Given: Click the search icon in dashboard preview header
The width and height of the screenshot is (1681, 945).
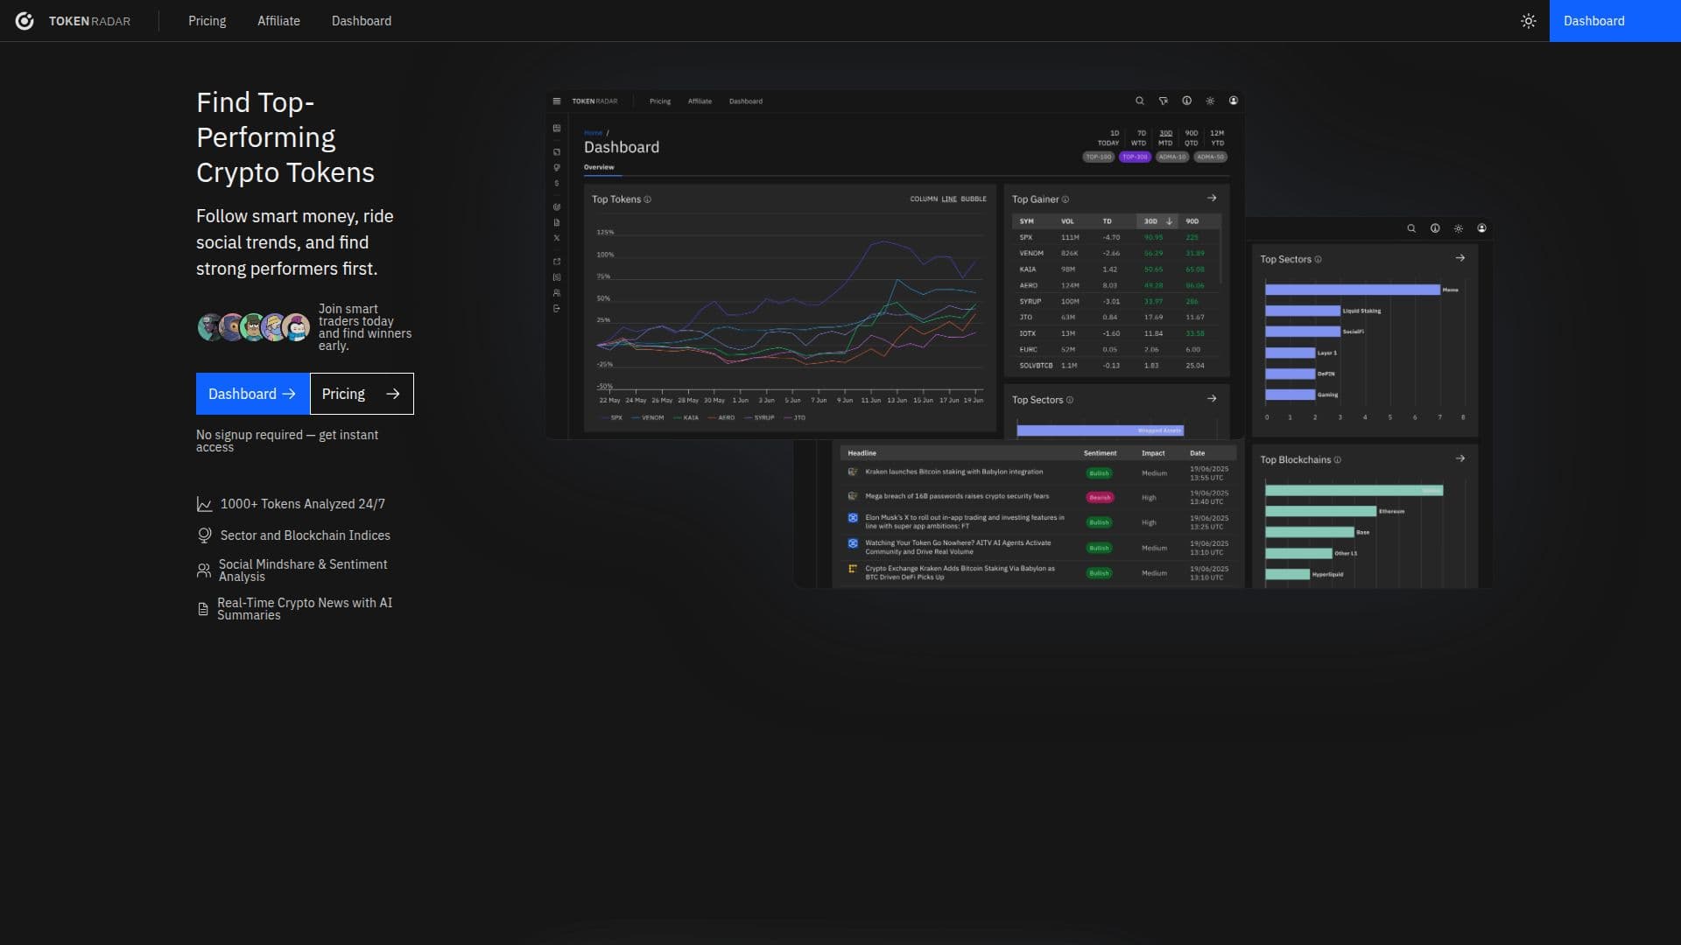Looking at the screenshot, I should 1140,101.
